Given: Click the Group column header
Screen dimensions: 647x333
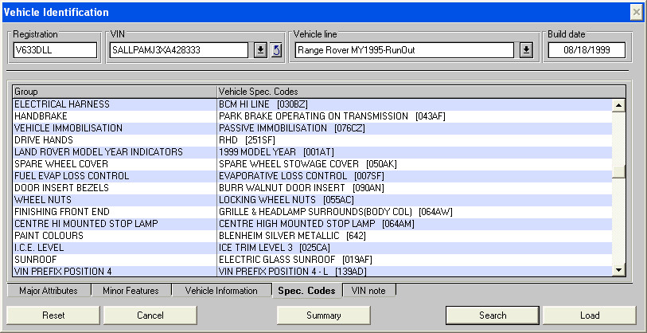Looking at the screenshot, I should (x=115, y=92).
